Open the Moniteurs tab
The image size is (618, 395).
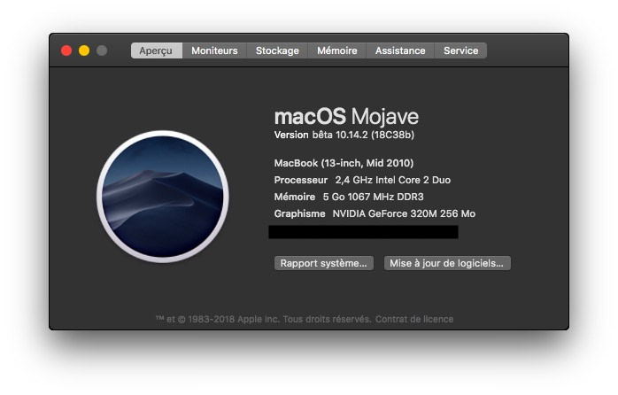[x=214, y=50]
